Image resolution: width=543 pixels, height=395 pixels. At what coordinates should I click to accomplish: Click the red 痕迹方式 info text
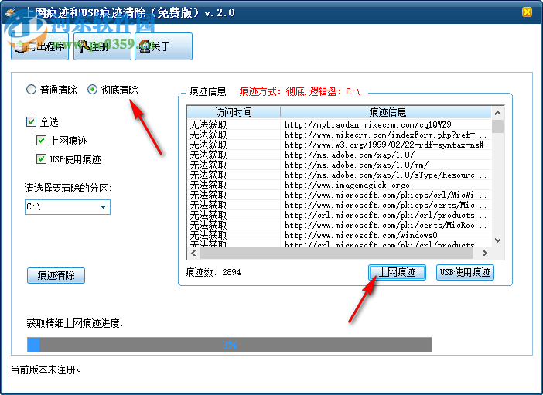point(299,91)
